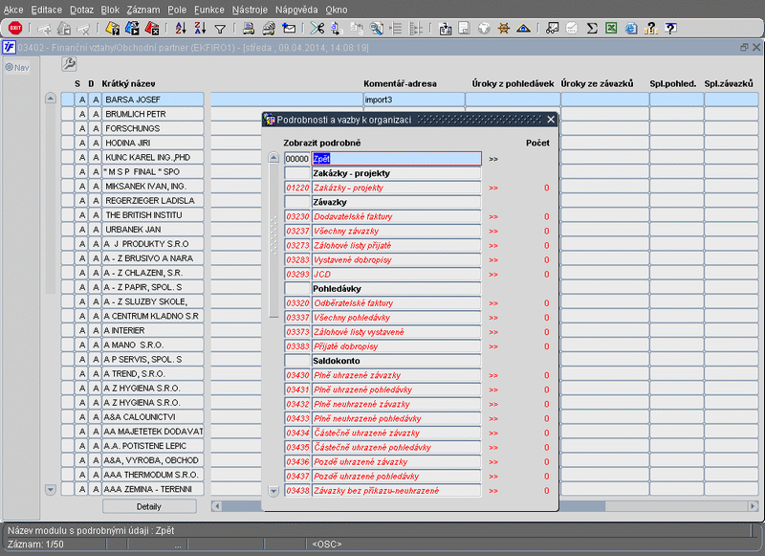Click the horizontal scrollbar's left arrow

click(x=217, y=506)
